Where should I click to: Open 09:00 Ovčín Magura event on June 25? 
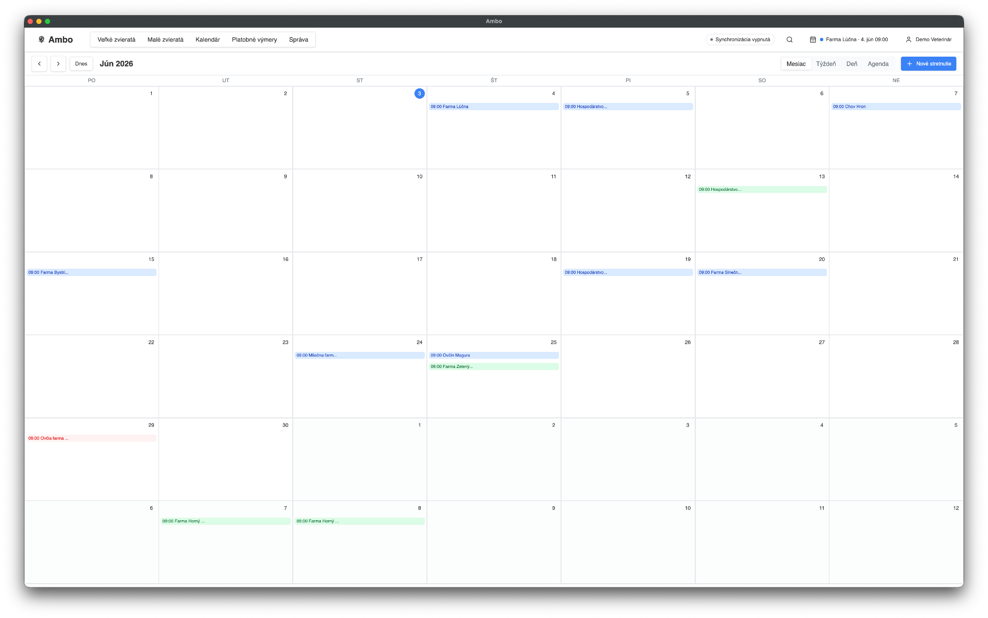493,356
